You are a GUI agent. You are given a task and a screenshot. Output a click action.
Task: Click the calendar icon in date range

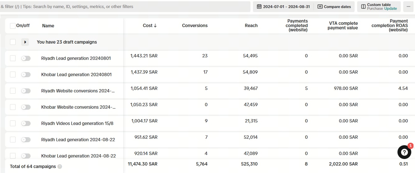pos(259,7)
